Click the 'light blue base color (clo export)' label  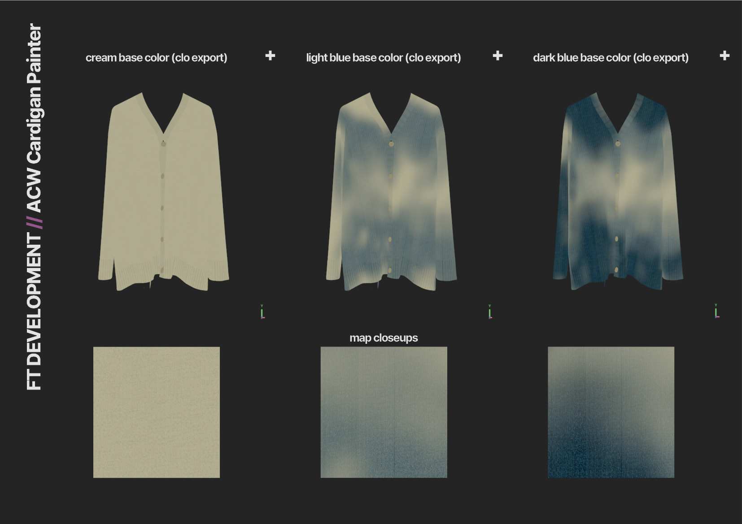click(x=384, y=58)
